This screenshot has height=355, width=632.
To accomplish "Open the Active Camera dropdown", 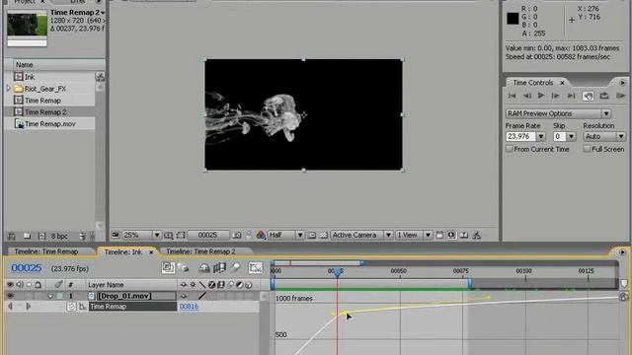I will (361, 235).
